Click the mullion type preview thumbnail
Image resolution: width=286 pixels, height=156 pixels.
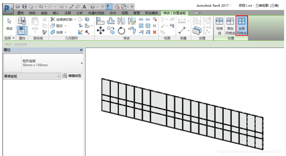13,63
